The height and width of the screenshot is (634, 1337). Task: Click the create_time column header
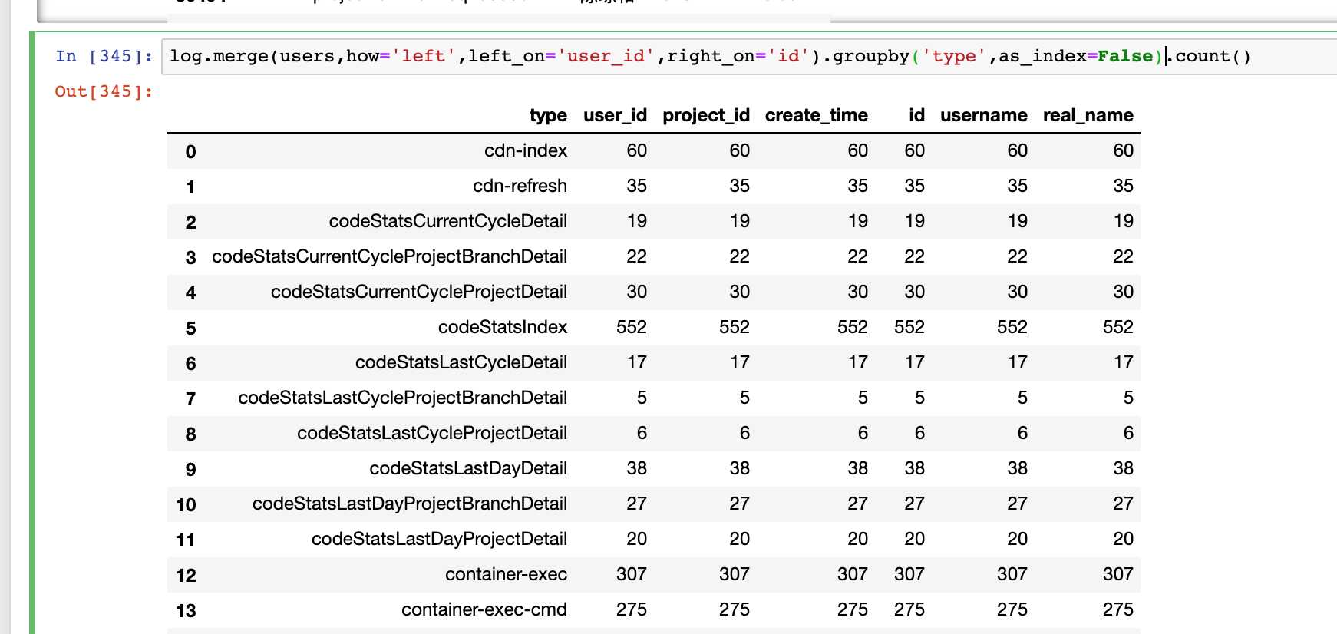tap(816, 116)
